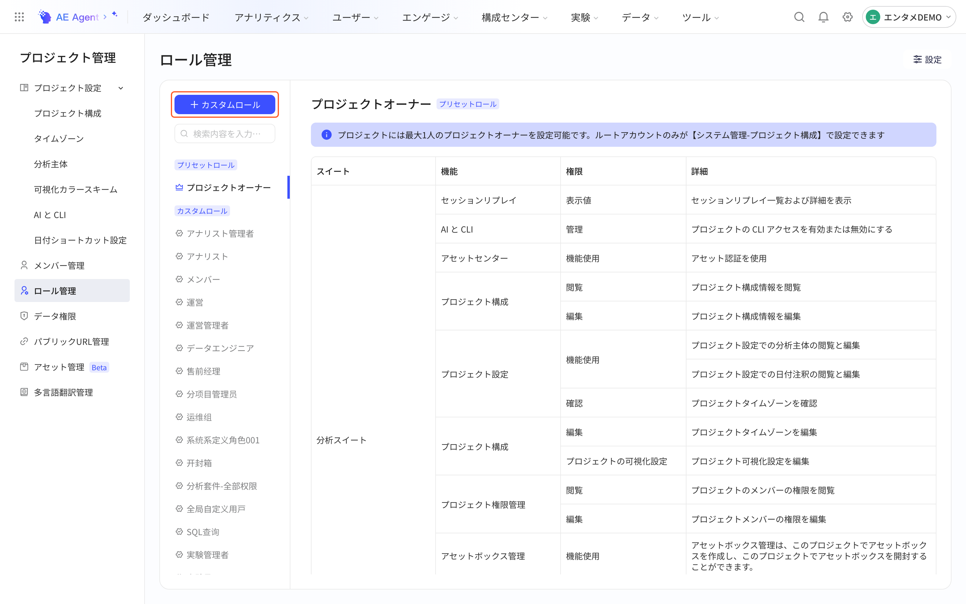The image size is (966, 604).
Task: Open the settings gear icon in top bar
Action: coord(847,17)
